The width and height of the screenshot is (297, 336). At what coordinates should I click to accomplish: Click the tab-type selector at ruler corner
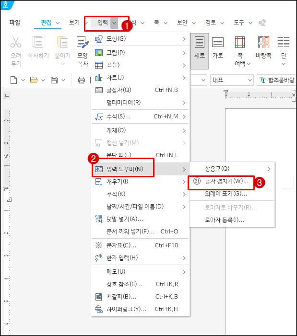click(7, 95)
